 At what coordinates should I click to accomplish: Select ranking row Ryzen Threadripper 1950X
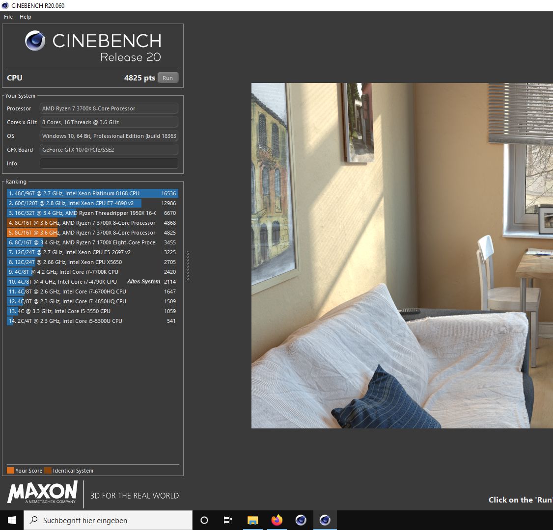[x=92, y=213]
